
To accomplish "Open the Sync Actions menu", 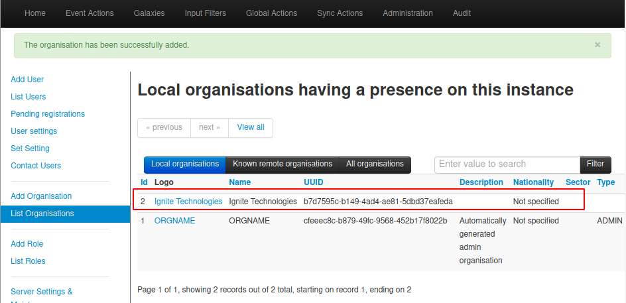I will [340, 13].
